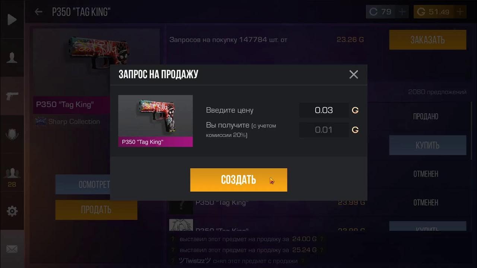Open the clan shield icon in sidebar
The image size is (477, 268).
[x=12, y=134]
